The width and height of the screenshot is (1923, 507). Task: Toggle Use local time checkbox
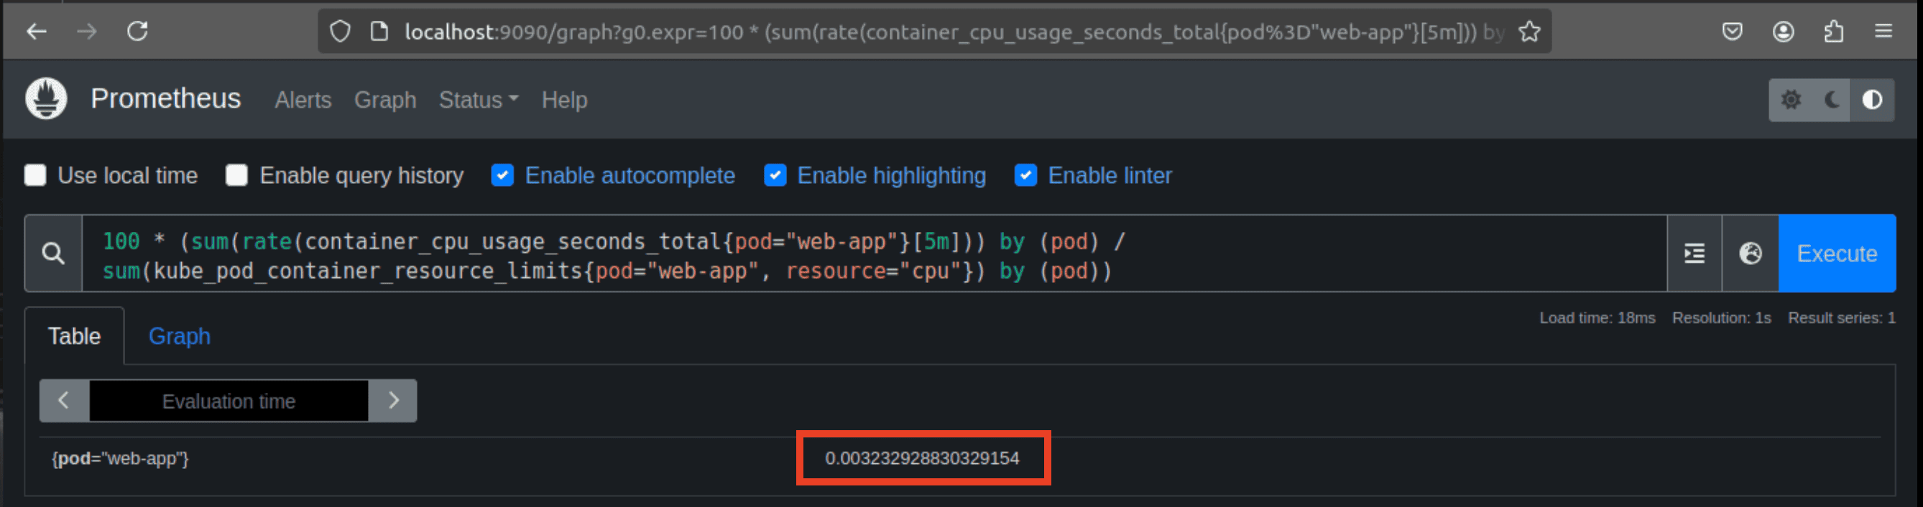coord(35,175)
